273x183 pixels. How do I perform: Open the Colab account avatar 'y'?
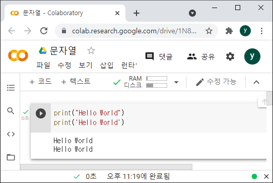pyautogui.click(x=252, y=56)
